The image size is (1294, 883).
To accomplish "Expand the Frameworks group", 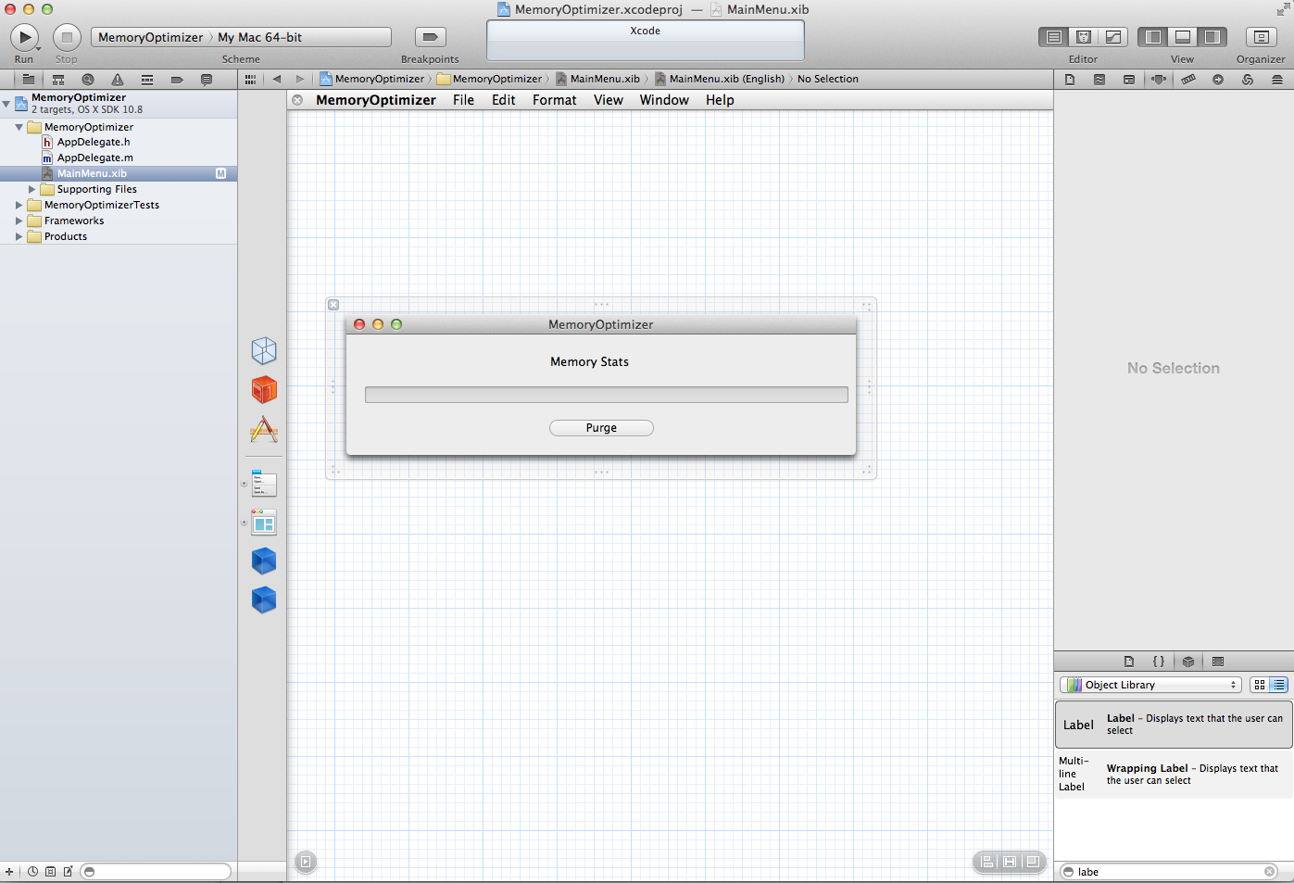I will [x=19, y=221].
